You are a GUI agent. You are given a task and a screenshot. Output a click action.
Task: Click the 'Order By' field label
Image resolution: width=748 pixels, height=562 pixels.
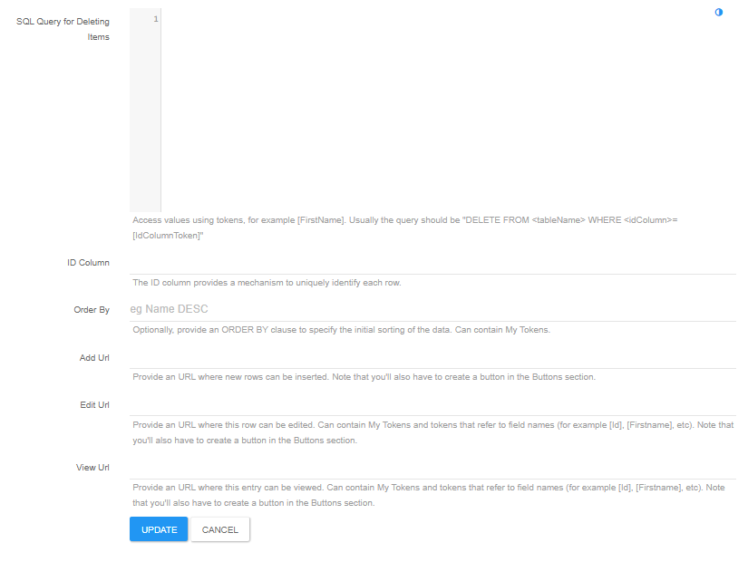pyautogui.click(x=92, y=310)
